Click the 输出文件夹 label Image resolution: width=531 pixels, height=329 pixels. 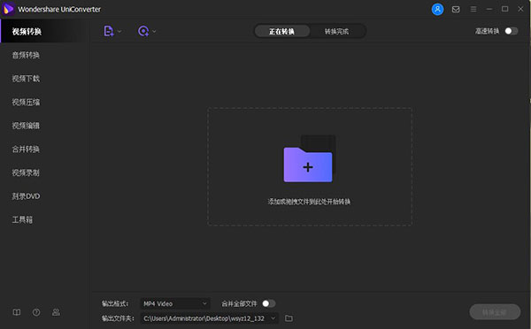point(118,318)
